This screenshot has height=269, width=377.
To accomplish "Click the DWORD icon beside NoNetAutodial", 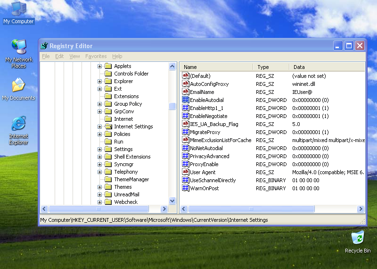I will tap(185, 148).
